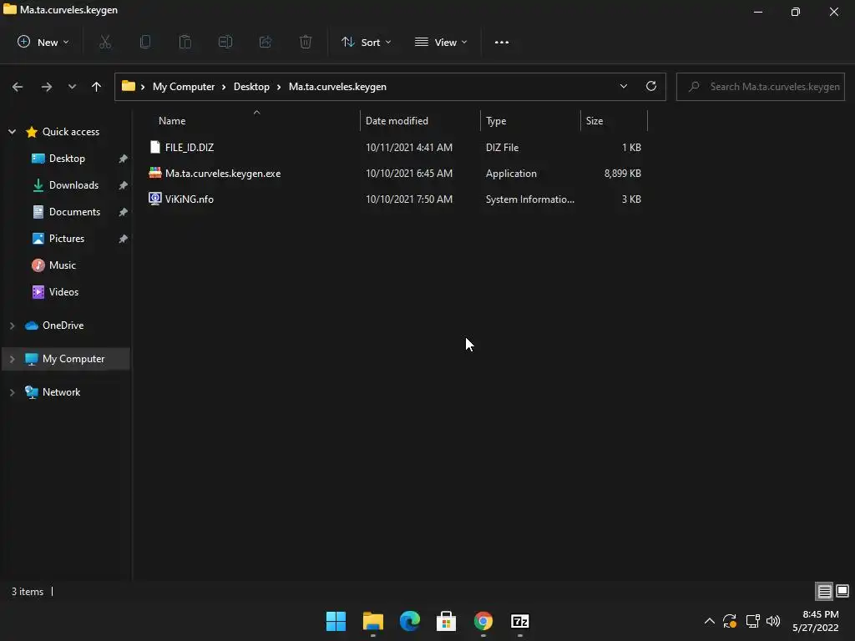
Task: Open the New dropdown menu
Action: pyautogui.click(x=43, y=42)
